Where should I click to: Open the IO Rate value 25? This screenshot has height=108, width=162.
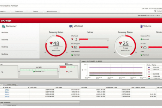click(145, 47)
